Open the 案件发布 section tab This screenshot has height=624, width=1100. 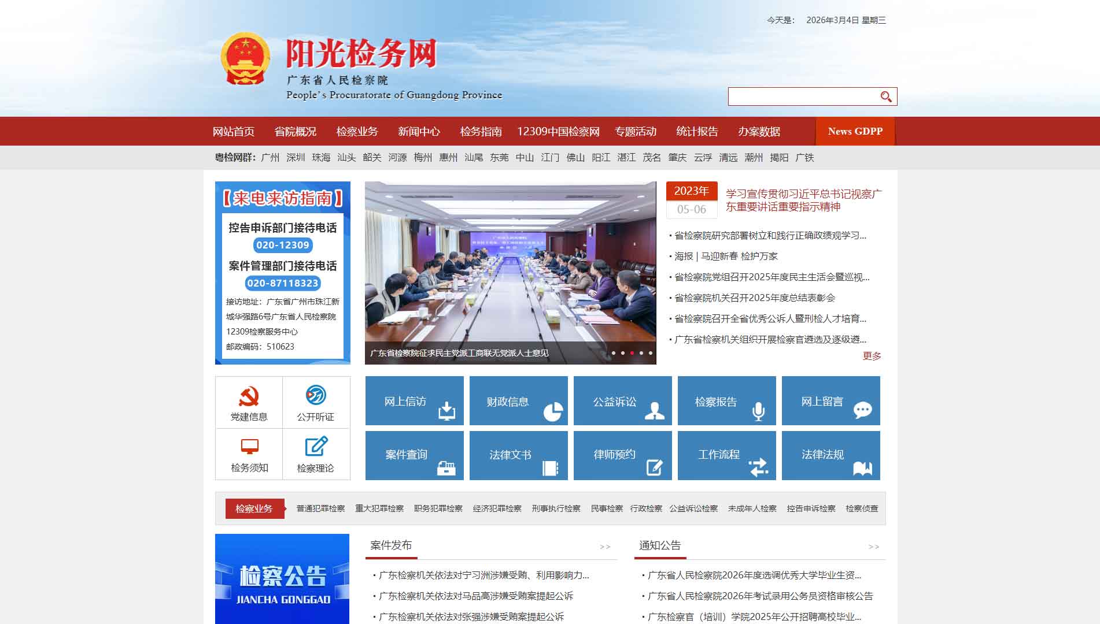[x=391, y=545]
